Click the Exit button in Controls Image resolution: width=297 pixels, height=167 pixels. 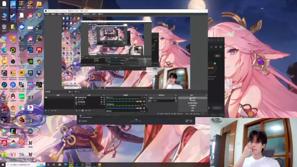click(193, 110)
